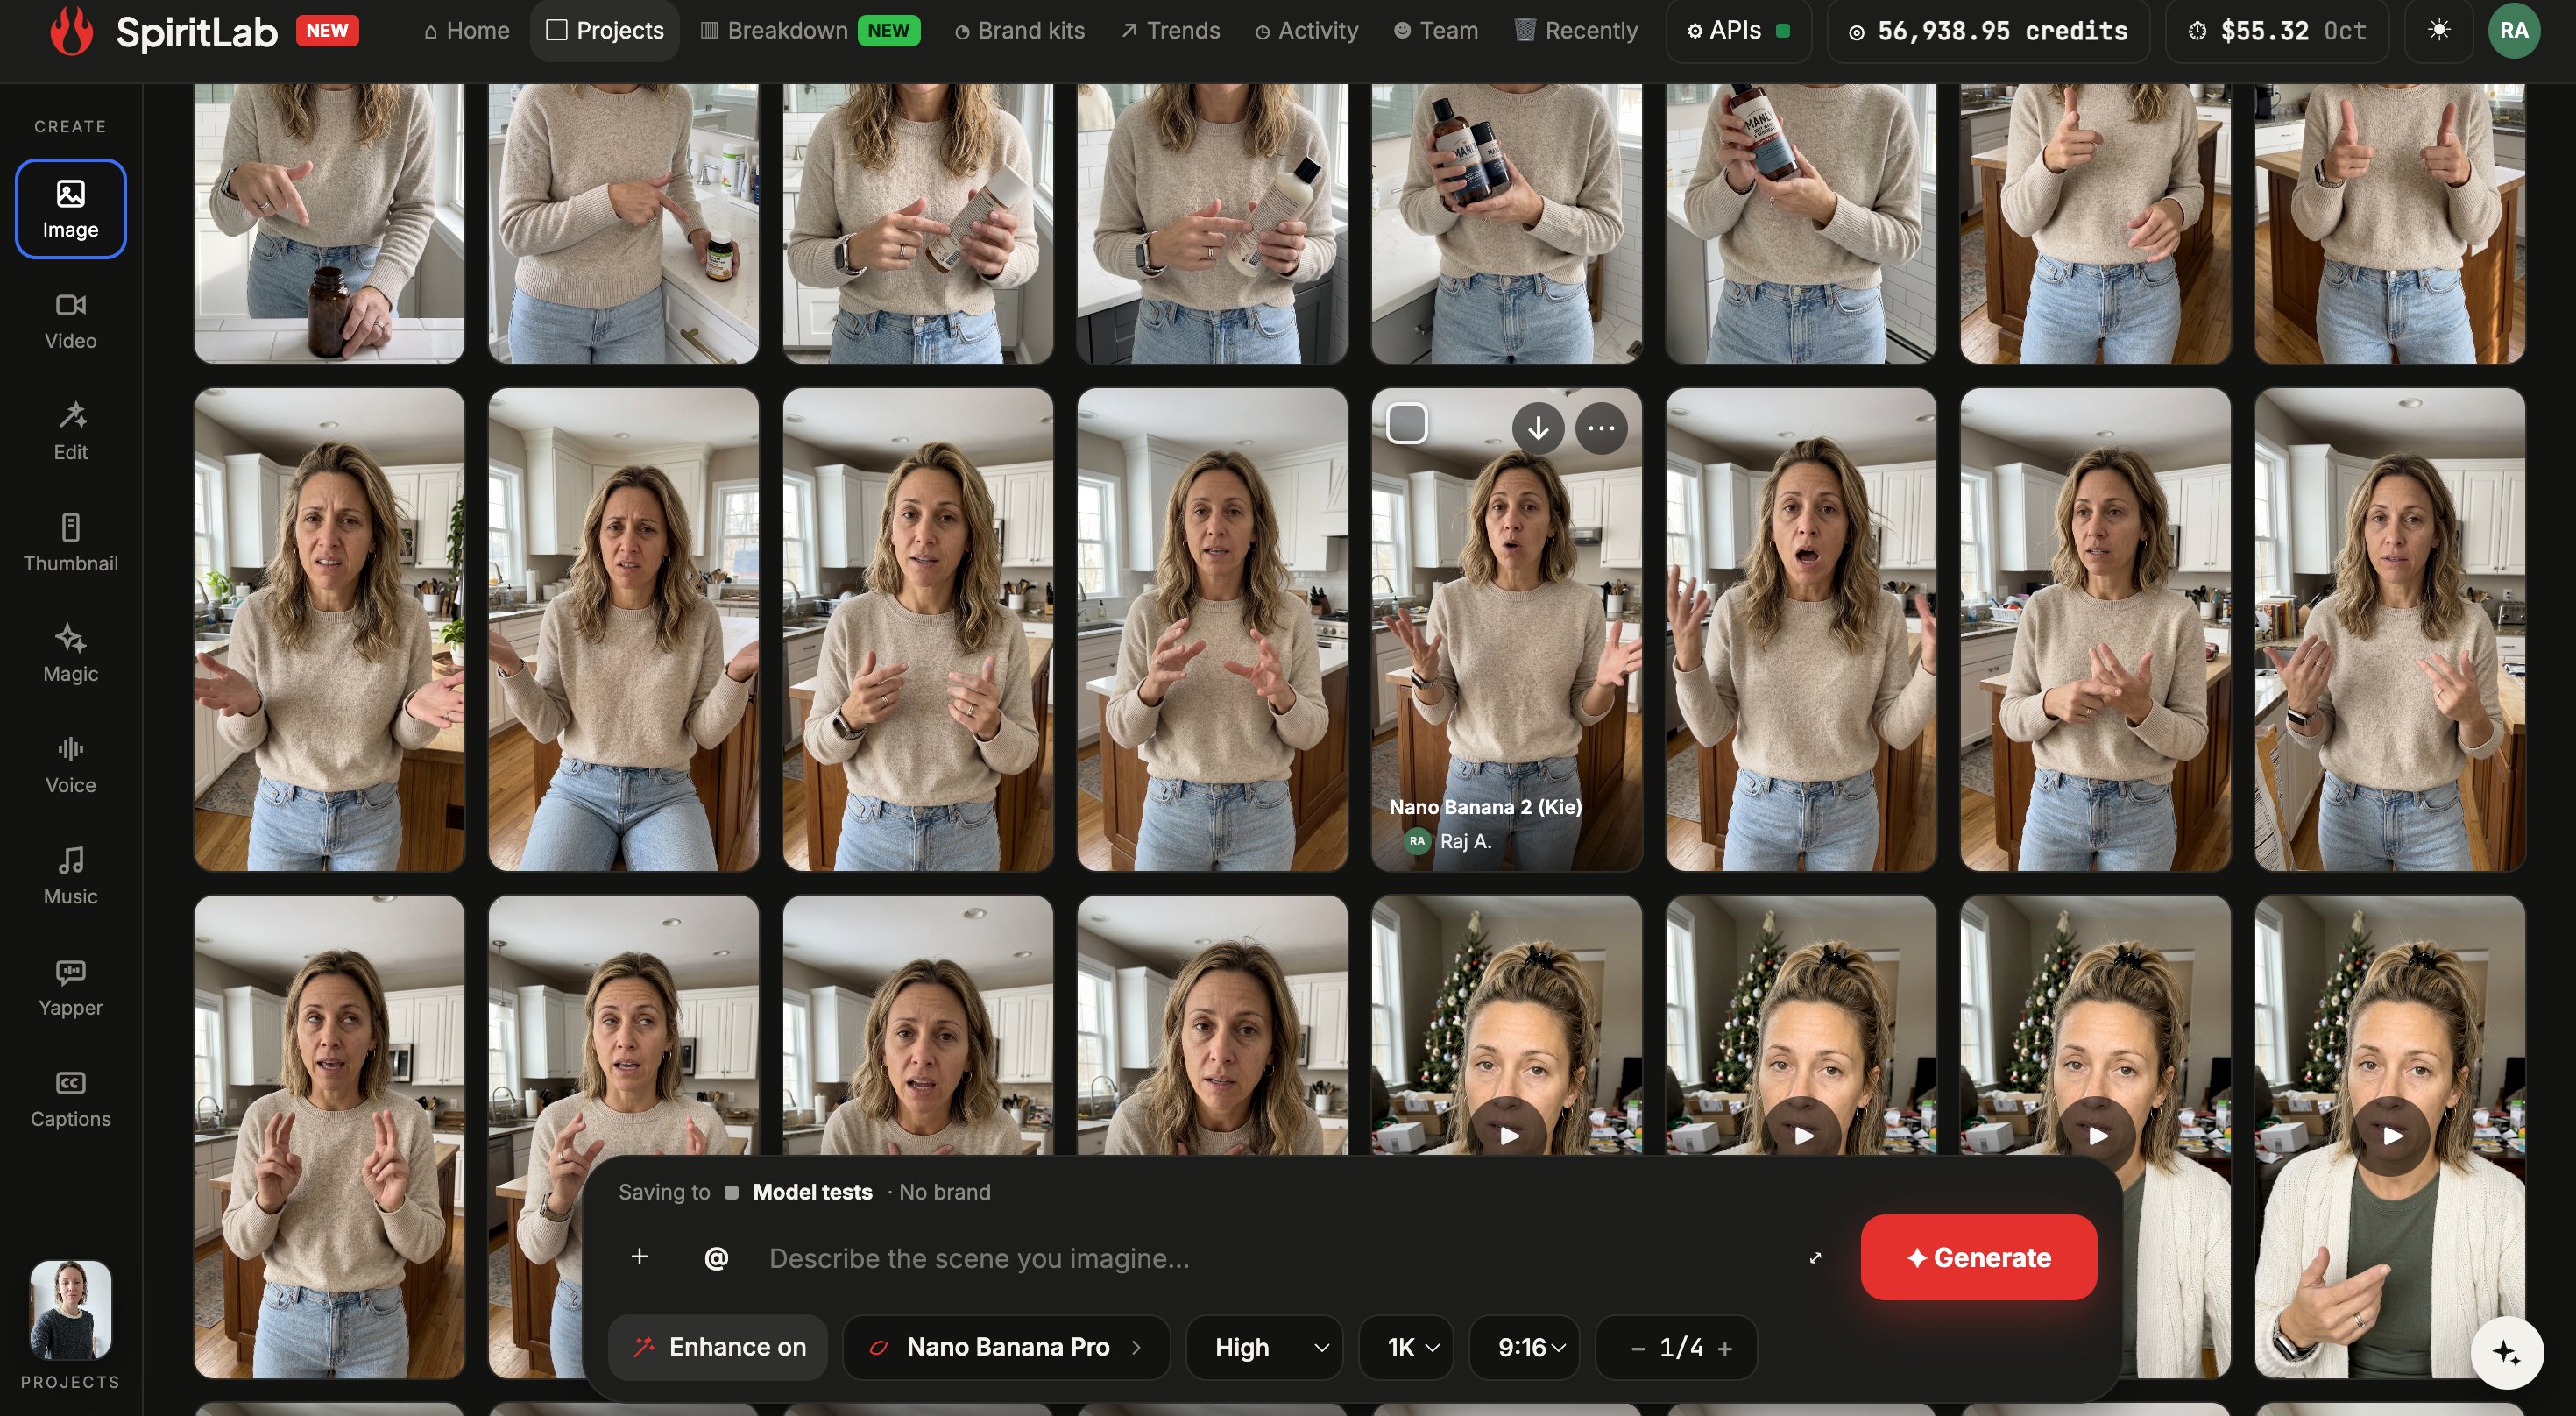Click the red Generate button

(x=1978, y=1257)
